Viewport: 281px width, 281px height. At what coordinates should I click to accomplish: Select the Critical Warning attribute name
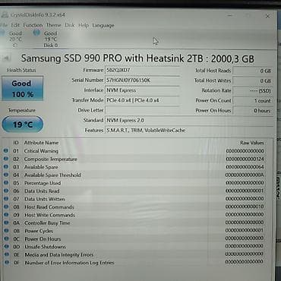[x=41, y=151]
